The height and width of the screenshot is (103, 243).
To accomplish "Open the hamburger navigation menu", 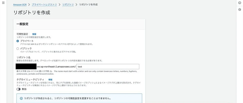I will pos(3,3).
